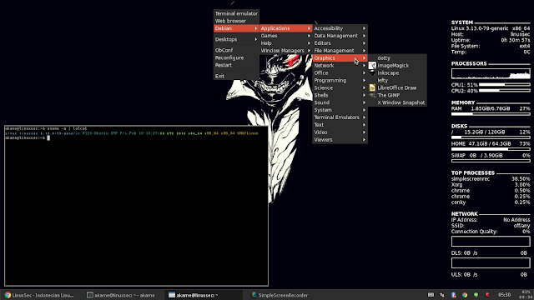Start X Window Snapshot

tap(397, 102)
